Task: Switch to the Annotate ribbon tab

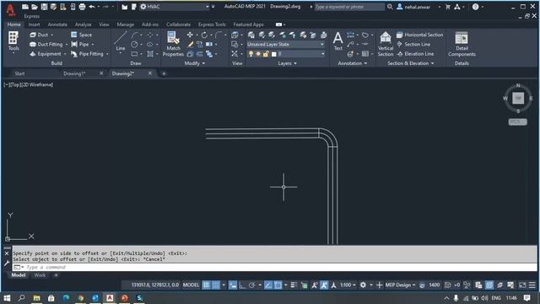Action: tap(57, 24)
